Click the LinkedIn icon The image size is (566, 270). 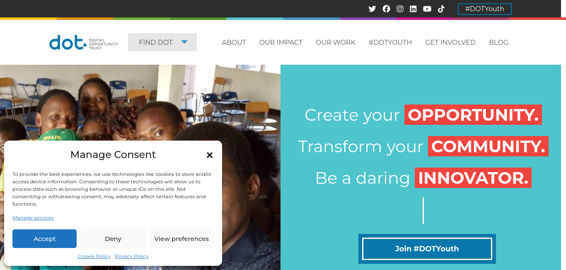pos(413,9)
